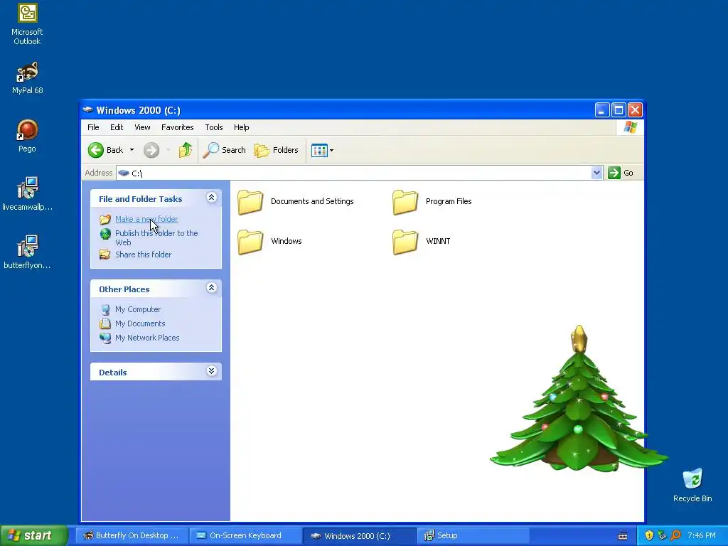Click the Go button arrow

[614, 173]
